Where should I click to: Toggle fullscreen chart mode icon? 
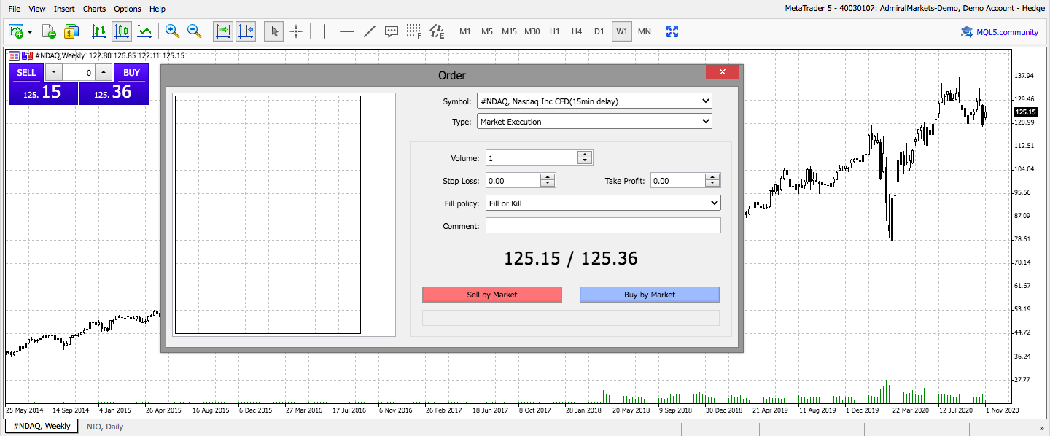672,31
